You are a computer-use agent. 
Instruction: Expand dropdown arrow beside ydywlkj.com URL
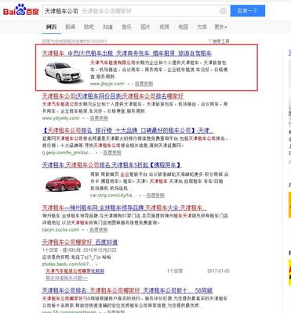84,118
